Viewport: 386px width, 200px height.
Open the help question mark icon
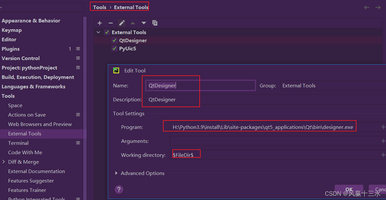point(119,189)
